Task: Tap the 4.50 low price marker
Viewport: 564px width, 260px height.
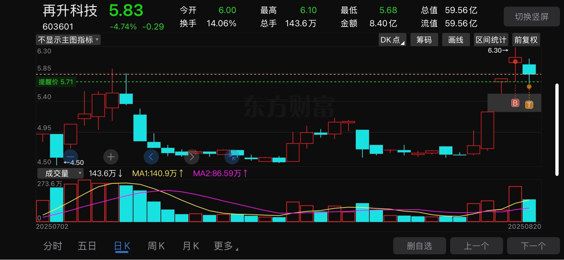Action: pyautogui.click(x=74, y=163)
